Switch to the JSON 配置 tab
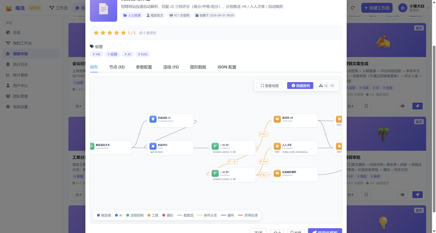 pos(227,67)
